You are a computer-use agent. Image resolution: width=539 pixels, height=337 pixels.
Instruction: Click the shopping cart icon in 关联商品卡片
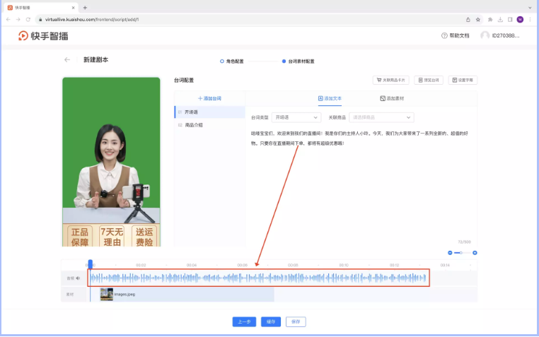coord(379,80)
